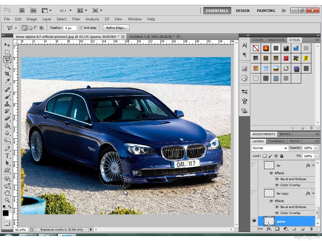Toggle Bevel and Emboss effect on far layer
The image size is (322, 241).
(277, 179)
